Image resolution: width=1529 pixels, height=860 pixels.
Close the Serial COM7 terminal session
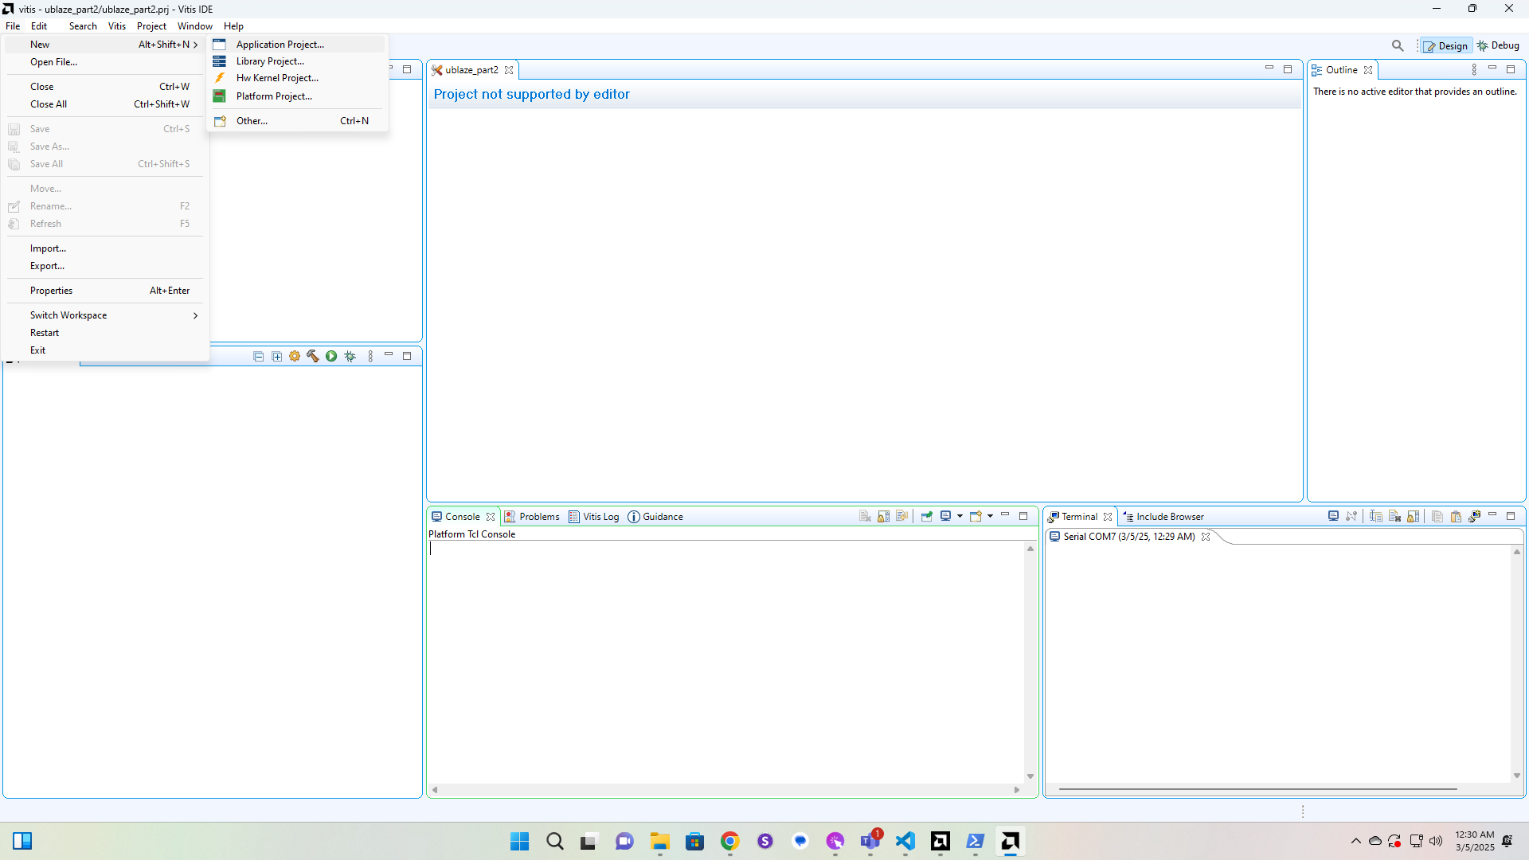point(1206,536)
